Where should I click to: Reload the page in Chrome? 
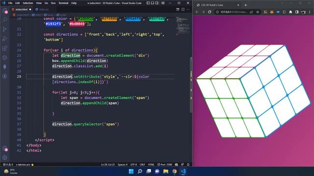click(209, 12)
